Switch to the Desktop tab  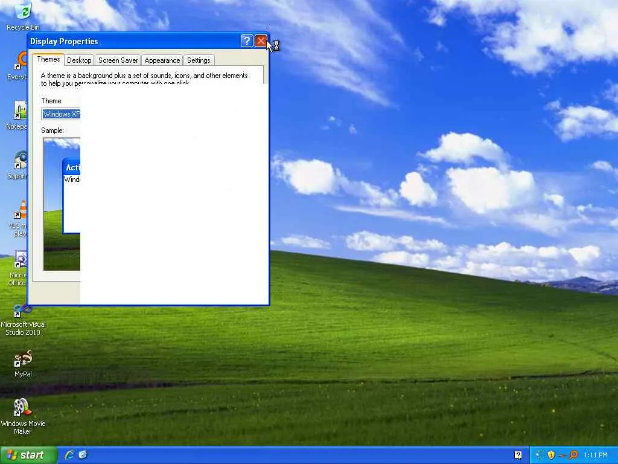coord(79,60)
